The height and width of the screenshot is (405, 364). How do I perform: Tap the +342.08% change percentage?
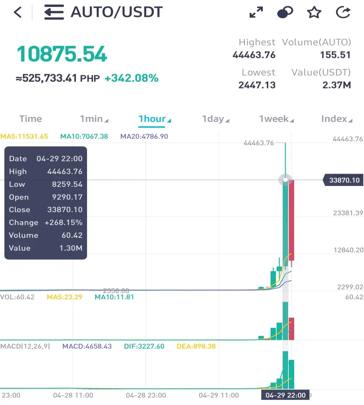click(131, 78)
